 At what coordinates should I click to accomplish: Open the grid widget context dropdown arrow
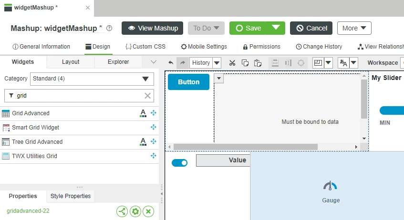219,78
